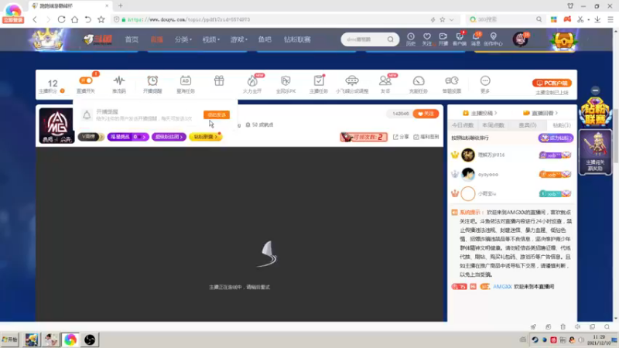The image size is (619, 348).
Task: Open the highlighted 直播 nav item
Action: point(157,39)
